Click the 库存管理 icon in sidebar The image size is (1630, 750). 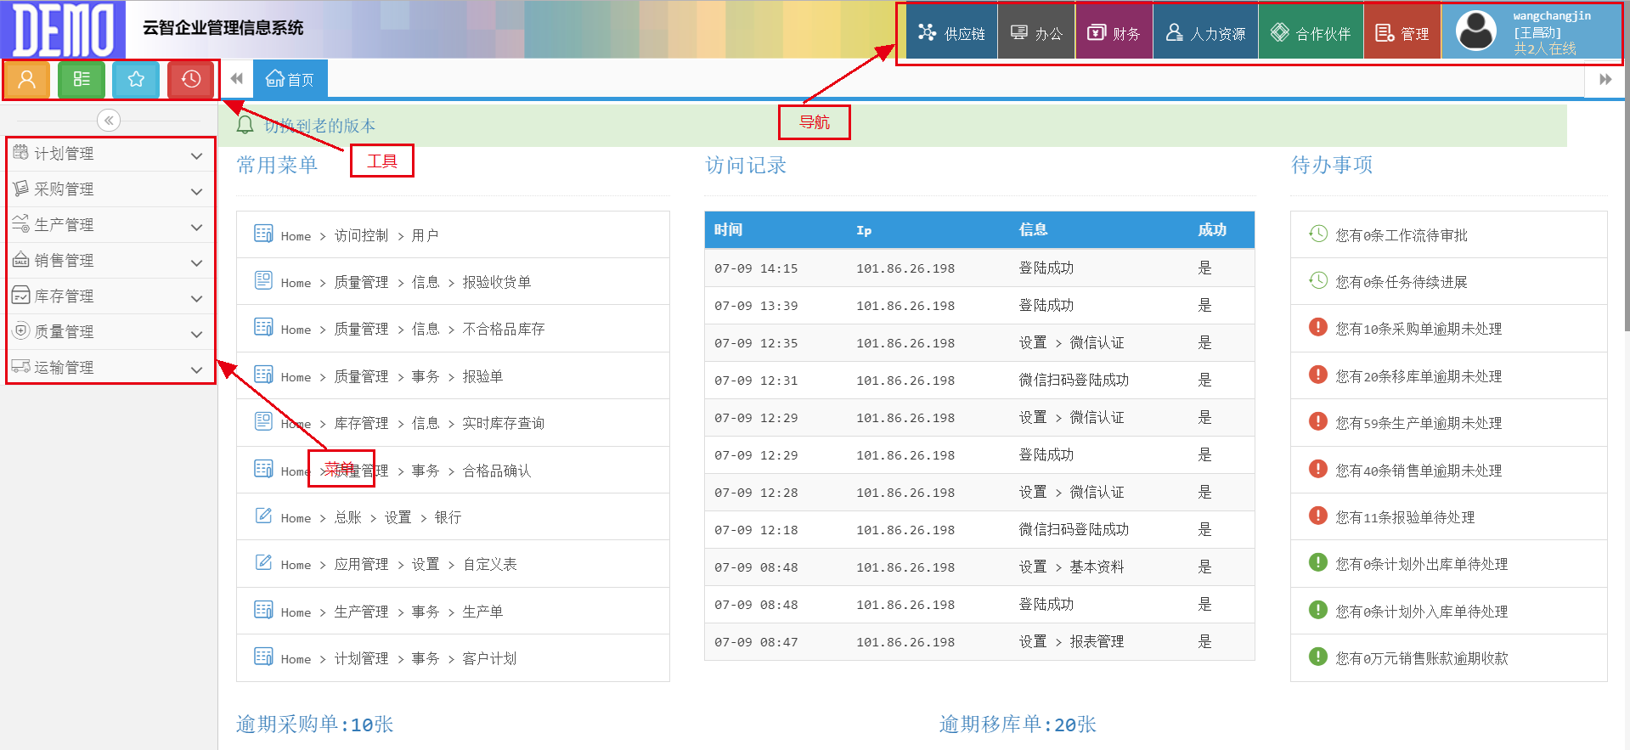pos(21,296)
